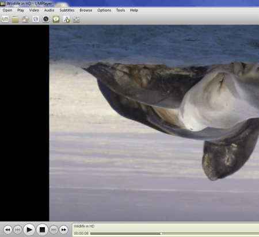
Task: Open a file with the folder icon
Action: pyautogui.click(x=16, y=19)
